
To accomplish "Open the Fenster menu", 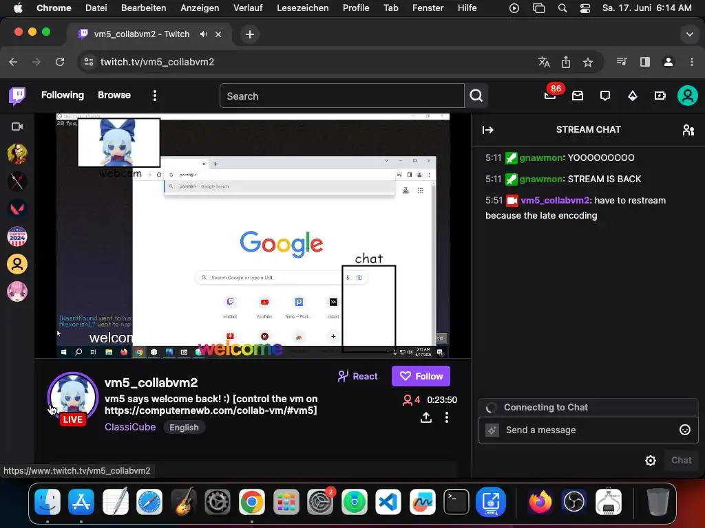I will tap(428, 8).
